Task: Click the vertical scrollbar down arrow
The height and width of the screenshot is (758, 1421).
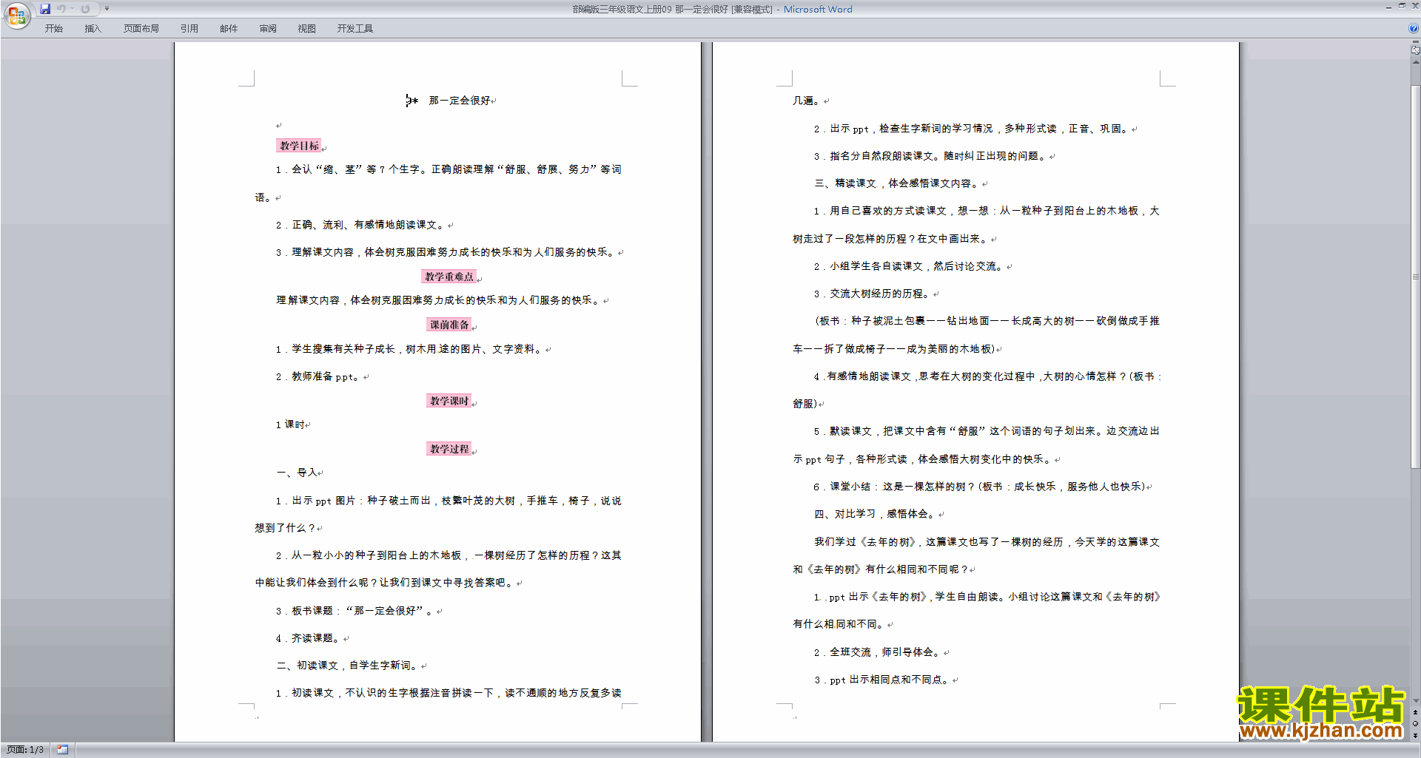Action: click(1416, 700)
